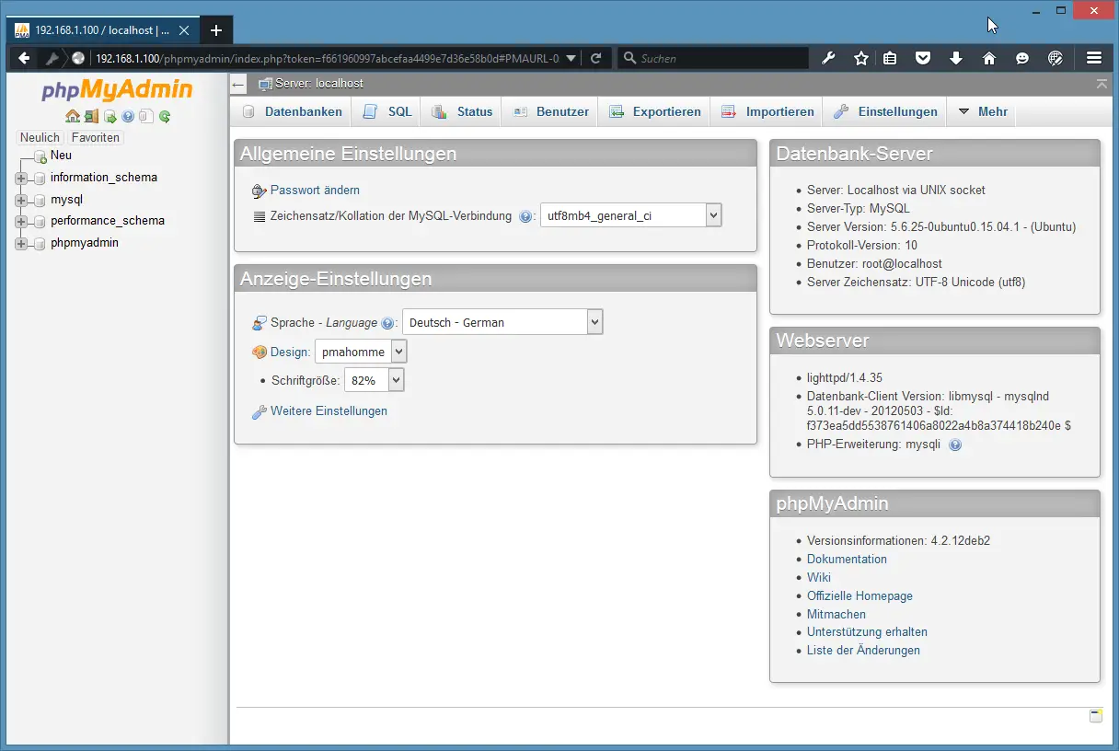Click the collapse-to-top icon in server header
Image resolution: width=1119 pixels, height=751 pixels.
coord(1102,84)
